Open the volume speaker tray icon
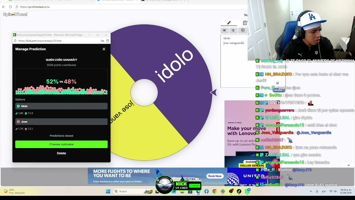 pos(335,191)
